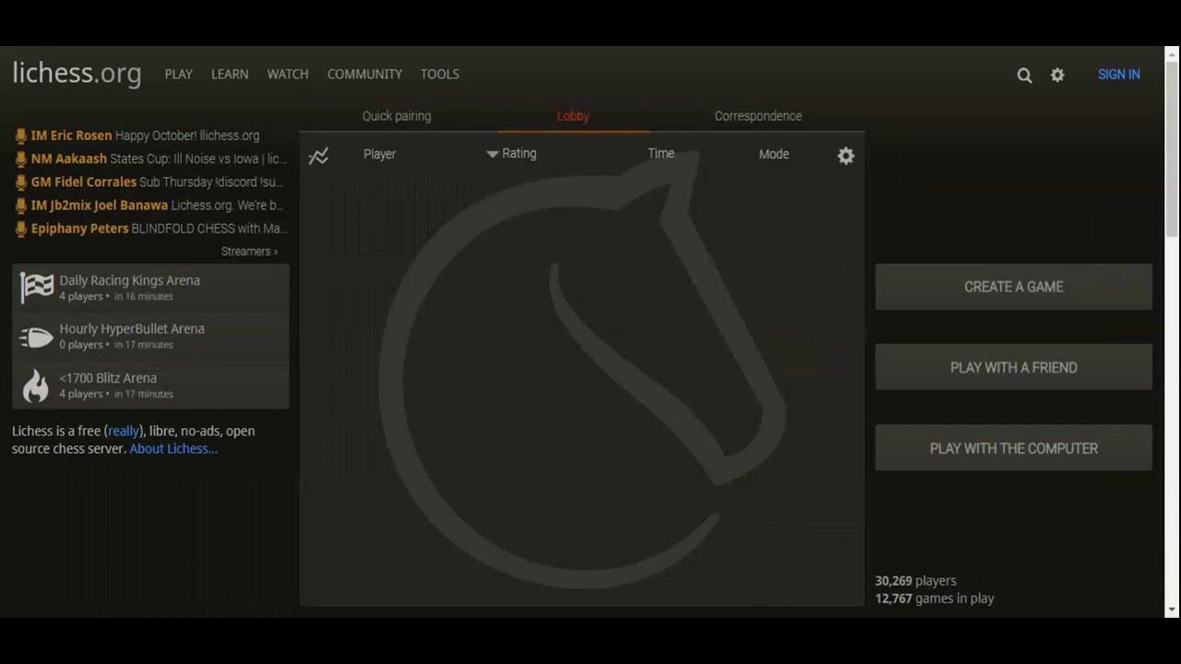Click the Racing Kings checkered flag icon
The image size is (1181, 664).
point(36,288)
